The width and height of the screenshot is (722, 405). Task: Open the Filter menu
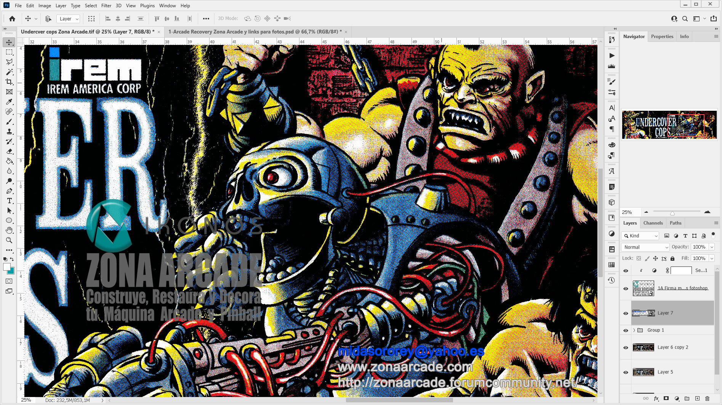[x=106, y=6]
